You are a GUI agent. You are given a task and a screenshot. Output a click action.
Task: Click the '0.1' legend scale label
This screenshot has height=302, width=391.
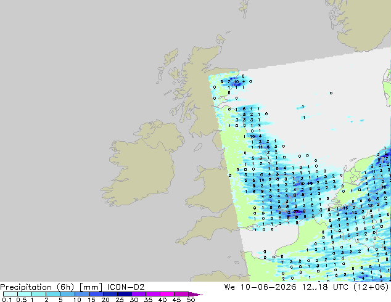[x=7, y=300]
